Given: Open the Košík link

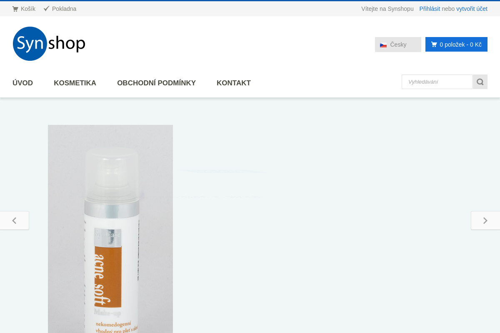Looking at the screenshot, I should 28,9.
